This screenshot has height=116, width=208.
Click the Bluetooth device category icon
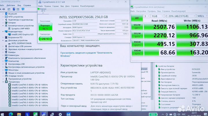6,14
